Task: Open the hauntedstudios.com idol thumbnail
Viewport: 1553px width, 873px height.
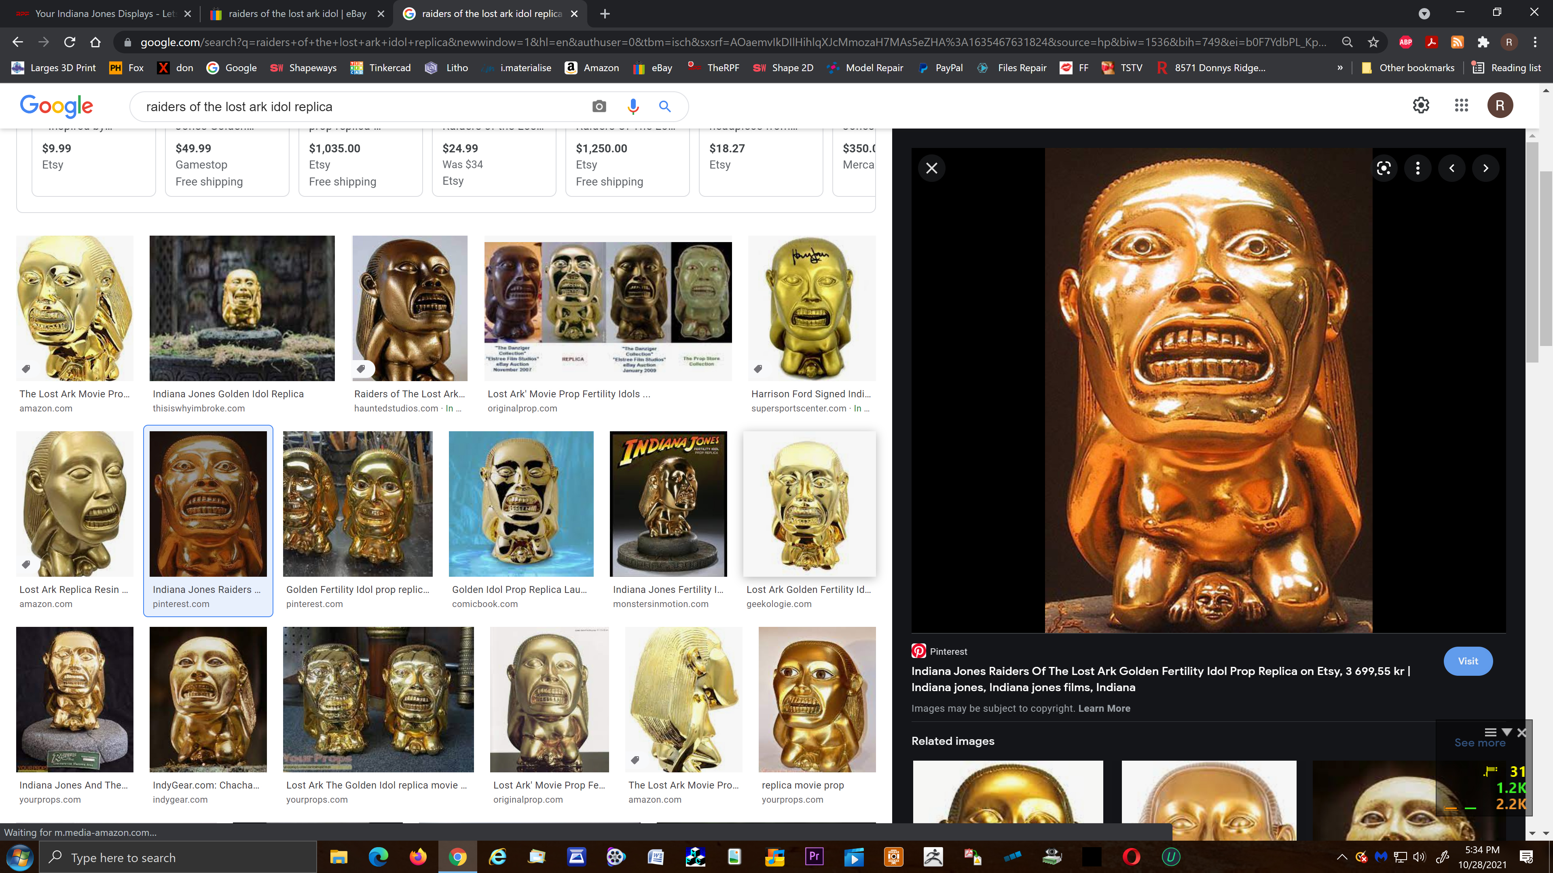Action: [410, 308]
